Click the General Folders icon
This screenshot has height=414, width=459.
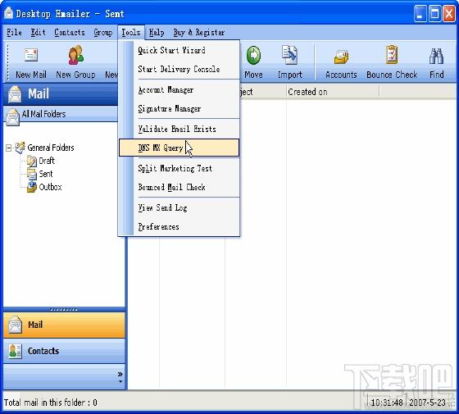tap(20, 148)
